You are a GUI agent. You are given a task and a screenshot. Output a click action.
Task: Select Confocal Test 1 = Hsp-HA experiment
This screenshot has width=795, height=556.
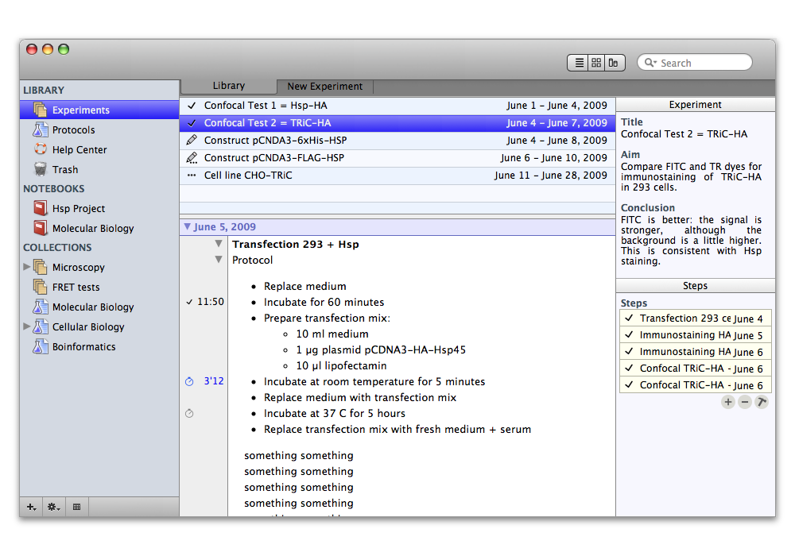(x=397, y=106)
